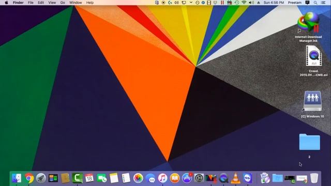Open Calendar showing 18 in dock
The width and height of the screenshot is (331, 186).
[89, 178]
